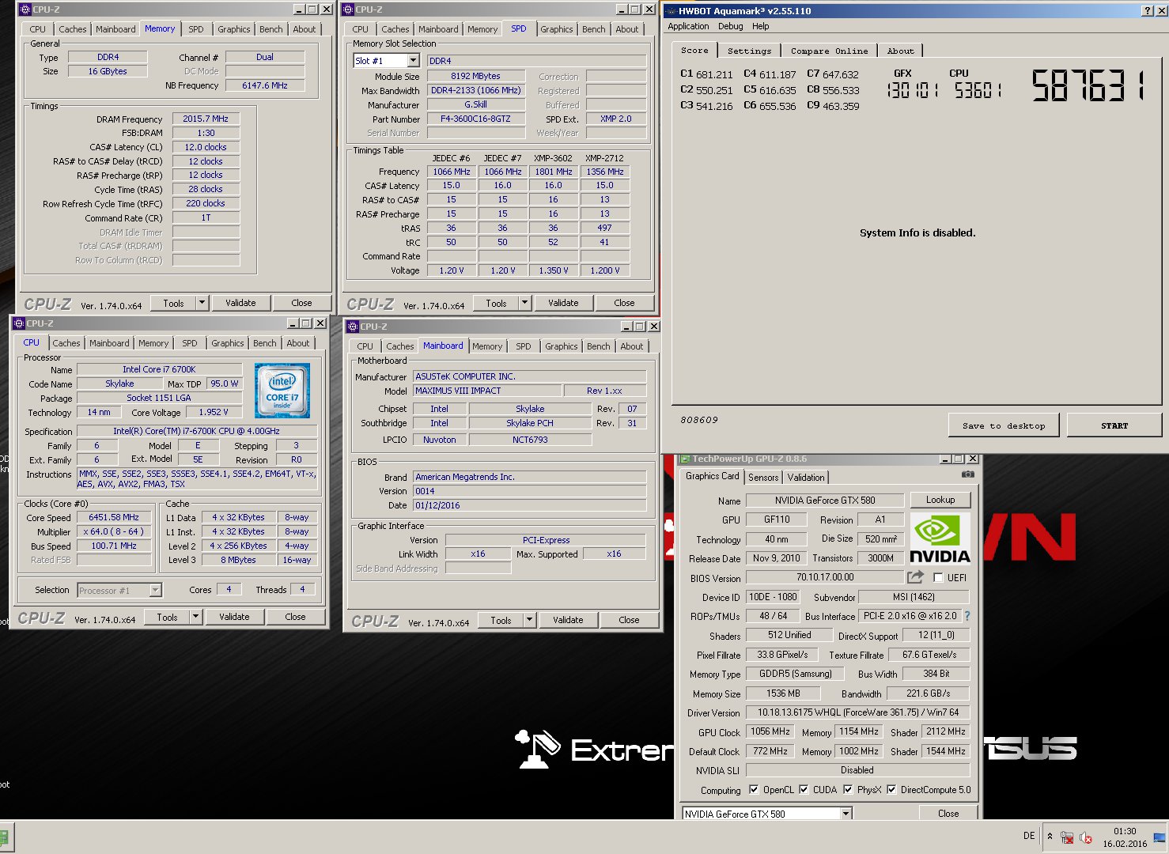Toggle the PhysX checkbox
The image size is (1169, 854).
point(848,789)
